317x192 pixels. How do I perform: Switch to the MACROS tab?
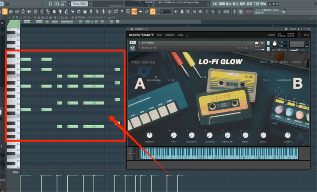pyautogui.click(x=296, y=62)
